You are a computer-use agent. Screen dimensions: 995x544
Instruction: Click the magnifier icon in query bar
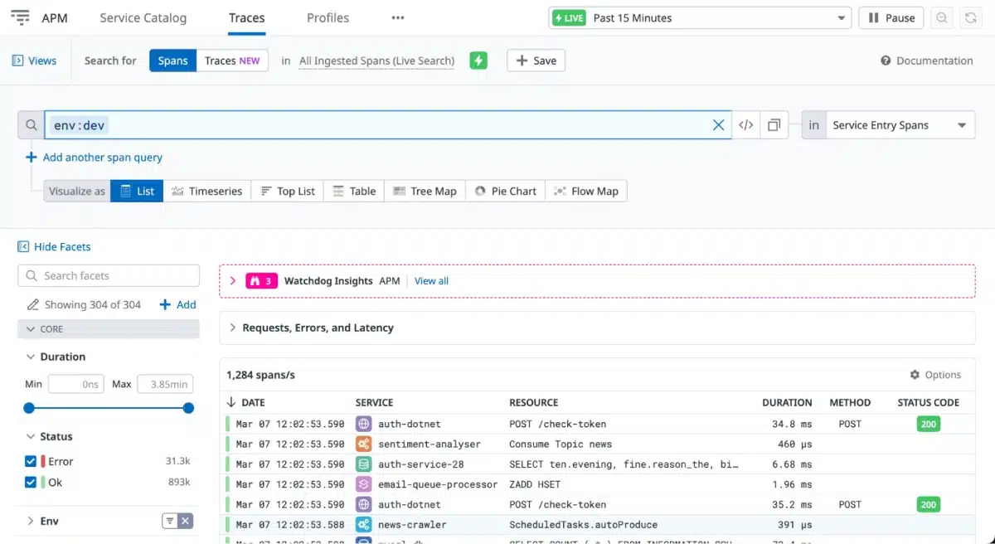tap(32, 125)
